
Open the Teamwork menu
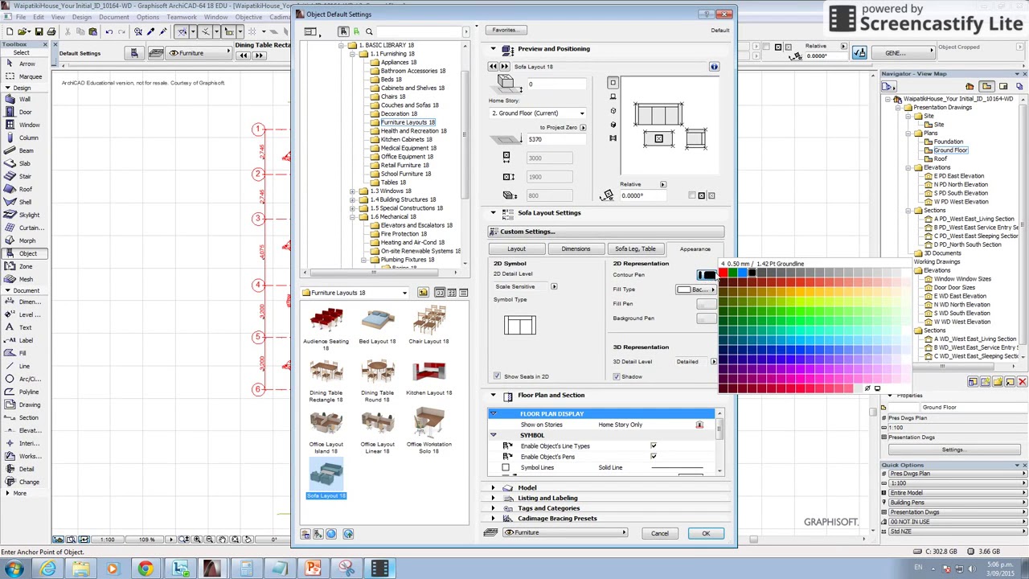pos(182,17)
